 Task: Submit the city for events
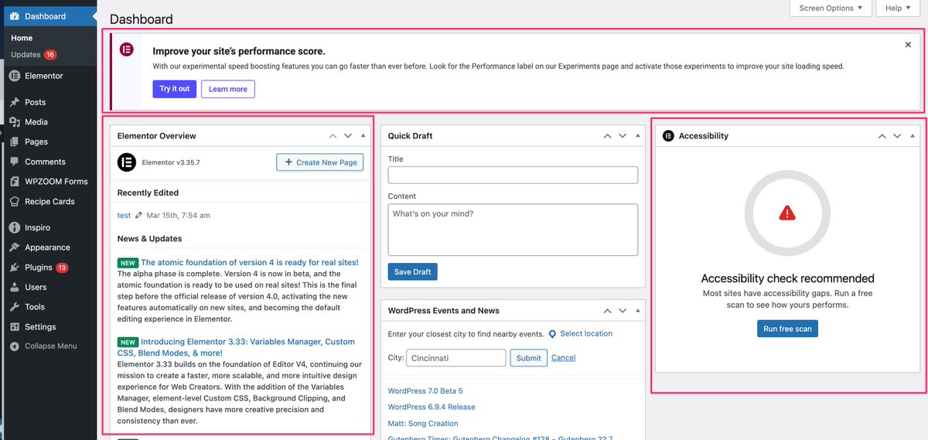pos(529,358)
